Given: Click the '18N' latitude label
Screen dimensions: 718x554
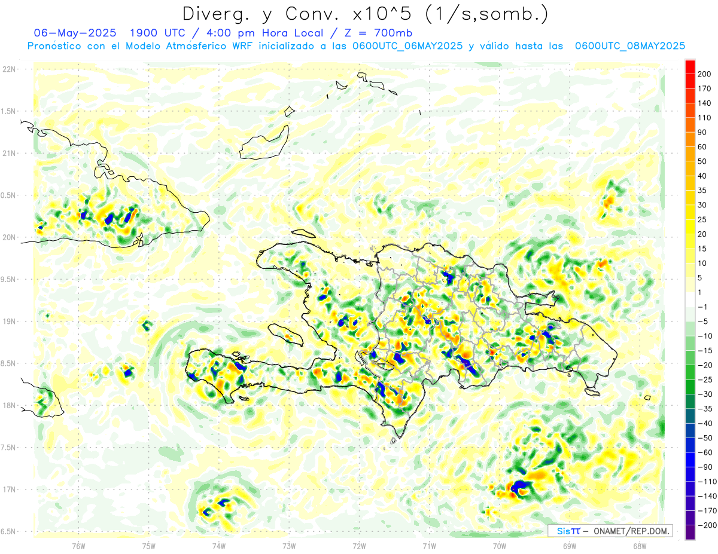Looking at the screenshot, I should point(9,405).
